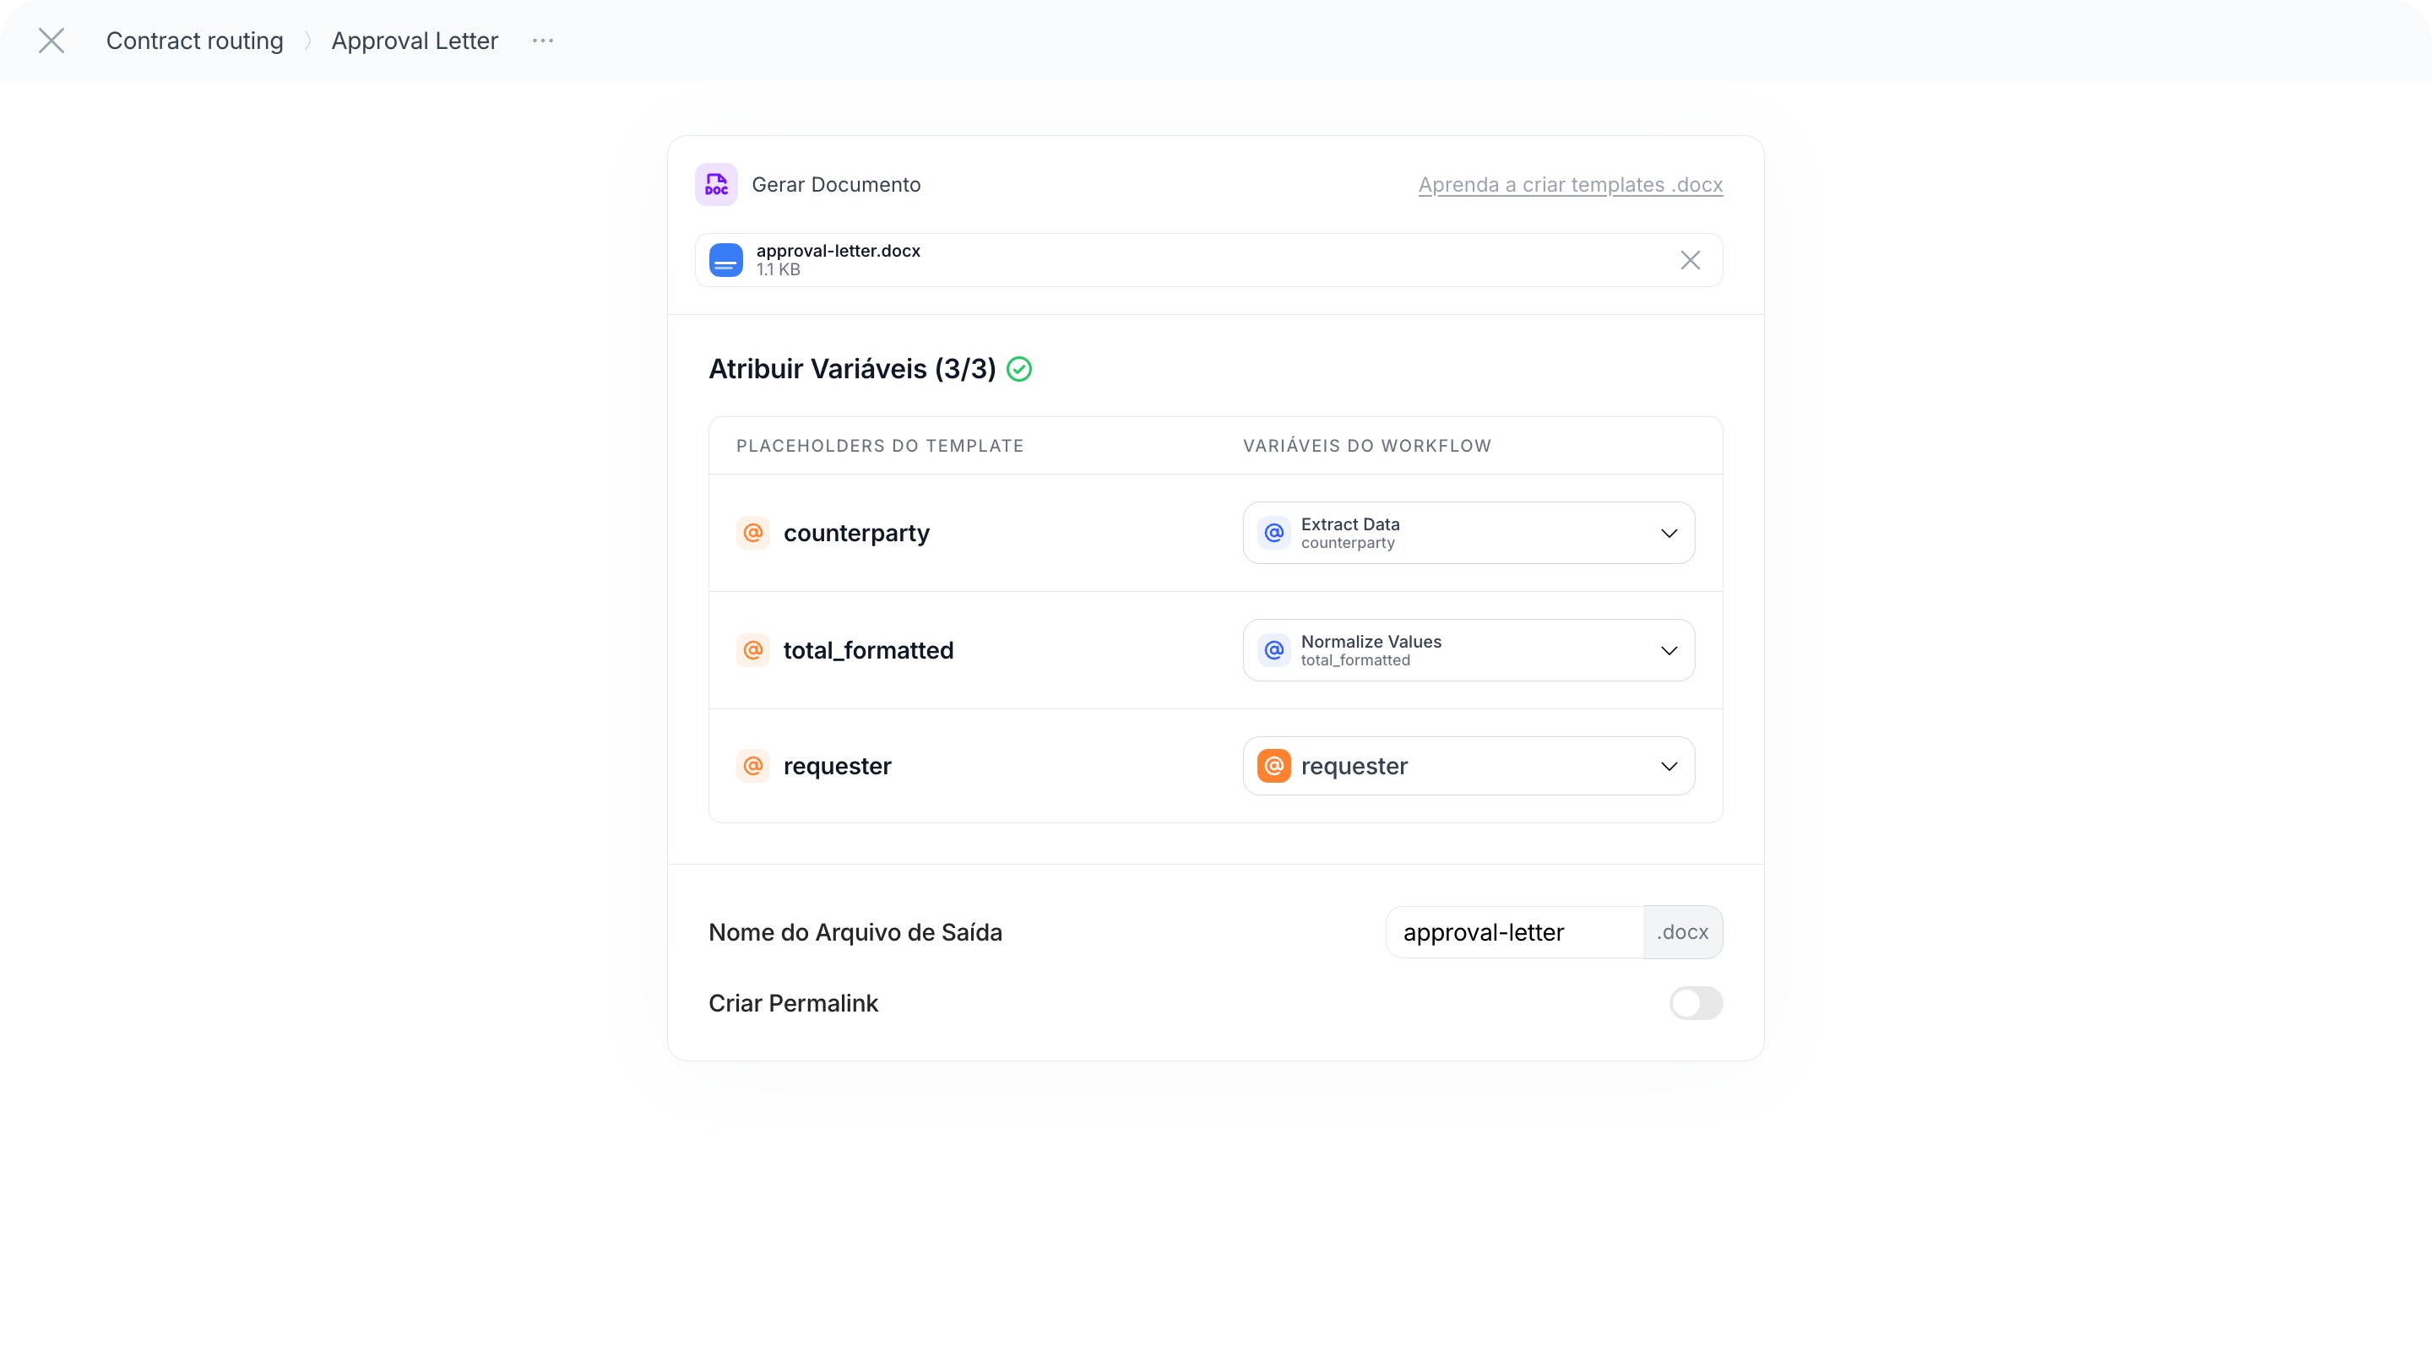Viewport: 2432px width, 1351px height.
Task: Click the orange @ icon beside requester placeholder
Action: click(753, 766)
